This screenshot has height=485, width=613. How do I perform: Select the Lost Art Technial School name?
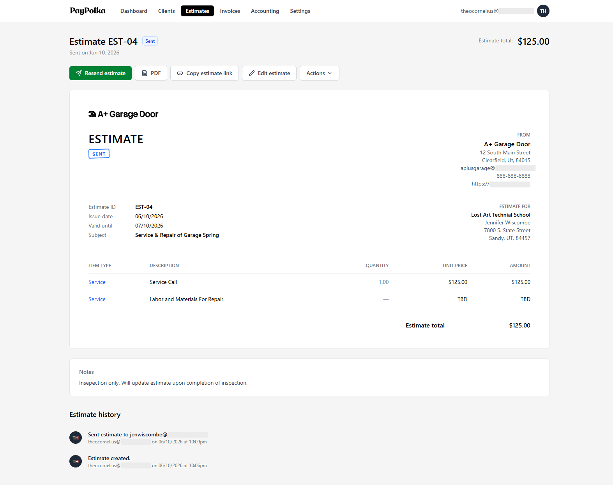coord(501,215)
